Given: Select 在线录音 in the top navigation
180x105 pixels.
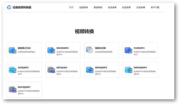Looking at the screenshot, I should (x=126, y=8).
